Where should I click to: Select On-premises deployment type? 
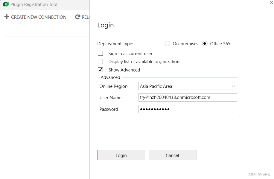point(167,43)
